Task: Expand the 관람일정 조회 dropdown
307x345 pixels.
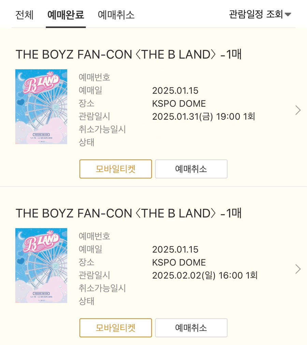Action: point(260,15)
